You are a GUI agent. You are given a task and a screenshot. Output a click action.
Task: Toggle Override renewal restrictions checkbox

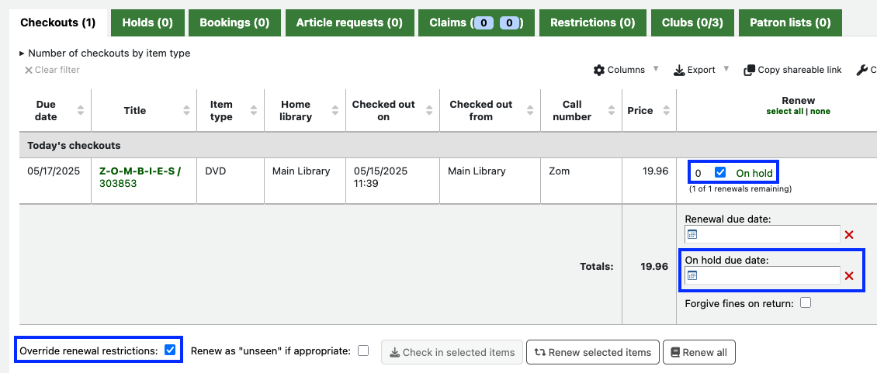click(x=170, y=351)
